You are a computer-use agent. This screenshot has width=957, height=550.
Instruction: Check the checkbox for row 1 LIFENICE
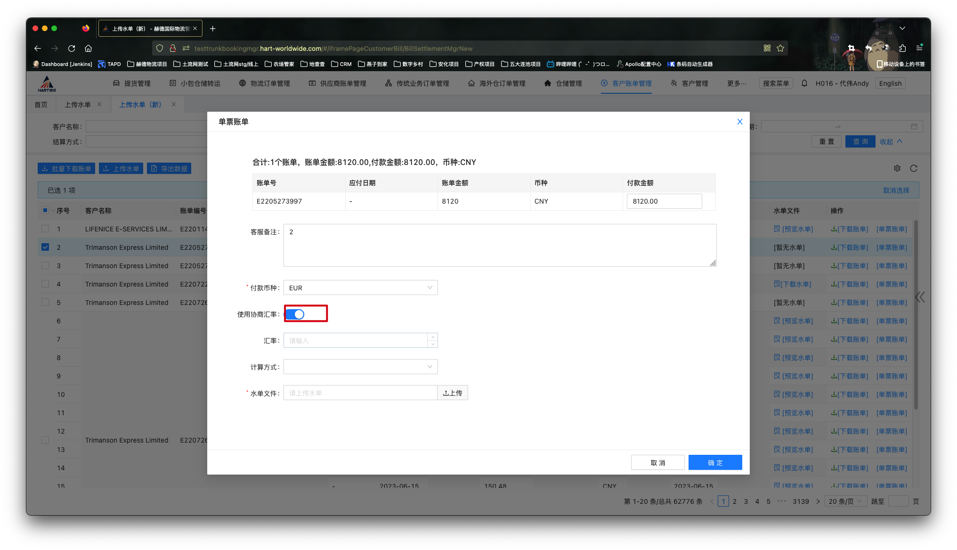click(x=45, y=229)
